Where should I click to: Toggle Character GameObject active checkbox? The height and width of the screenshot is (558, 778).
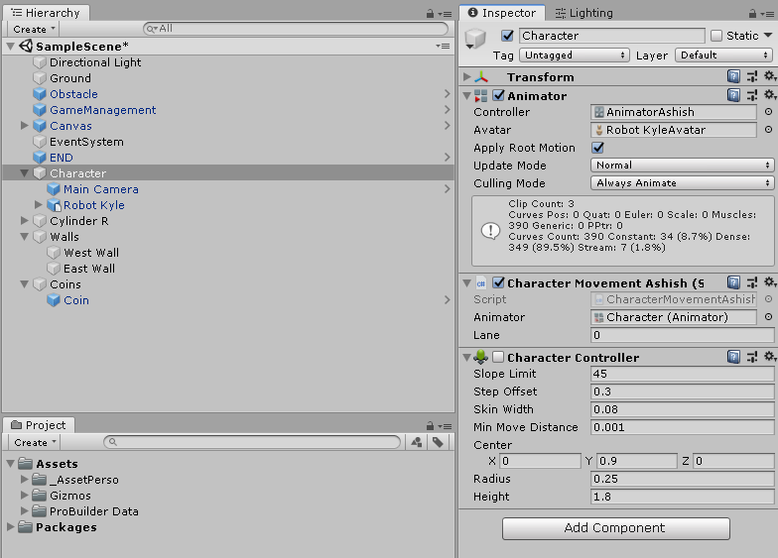507,36
